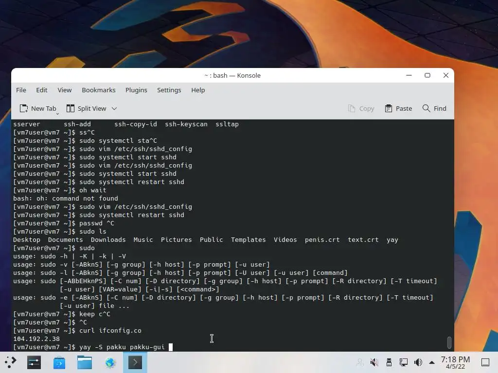Open the File menu in Konsole
This screenshot has width=498, height=373.
tap(21, 90)
